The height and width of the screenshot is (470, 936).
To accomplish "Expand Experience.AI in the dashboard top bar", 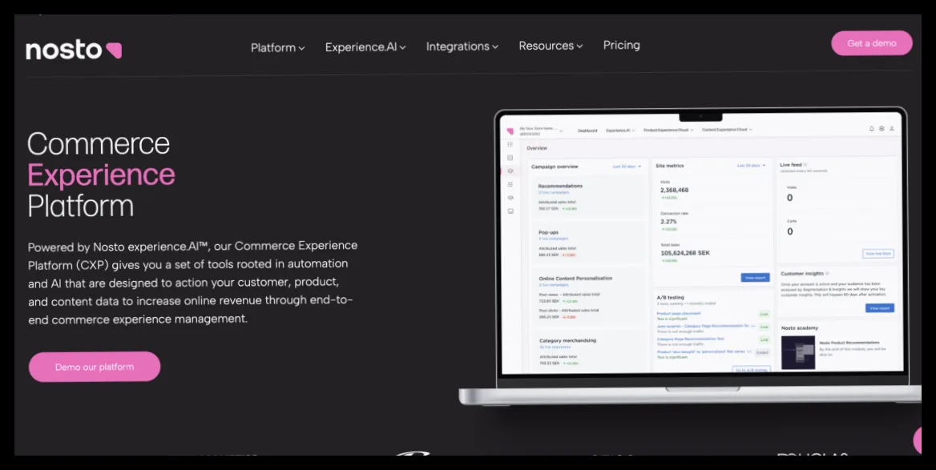I will pyautogui.click(x=620, y=130).
